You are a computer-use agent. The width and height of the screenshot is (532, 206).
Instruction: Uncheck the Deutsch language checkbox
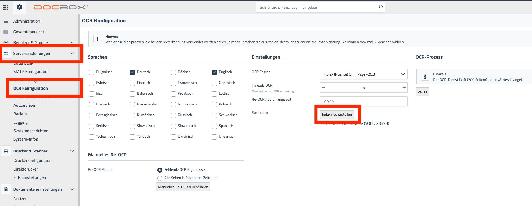click(132, 72)
